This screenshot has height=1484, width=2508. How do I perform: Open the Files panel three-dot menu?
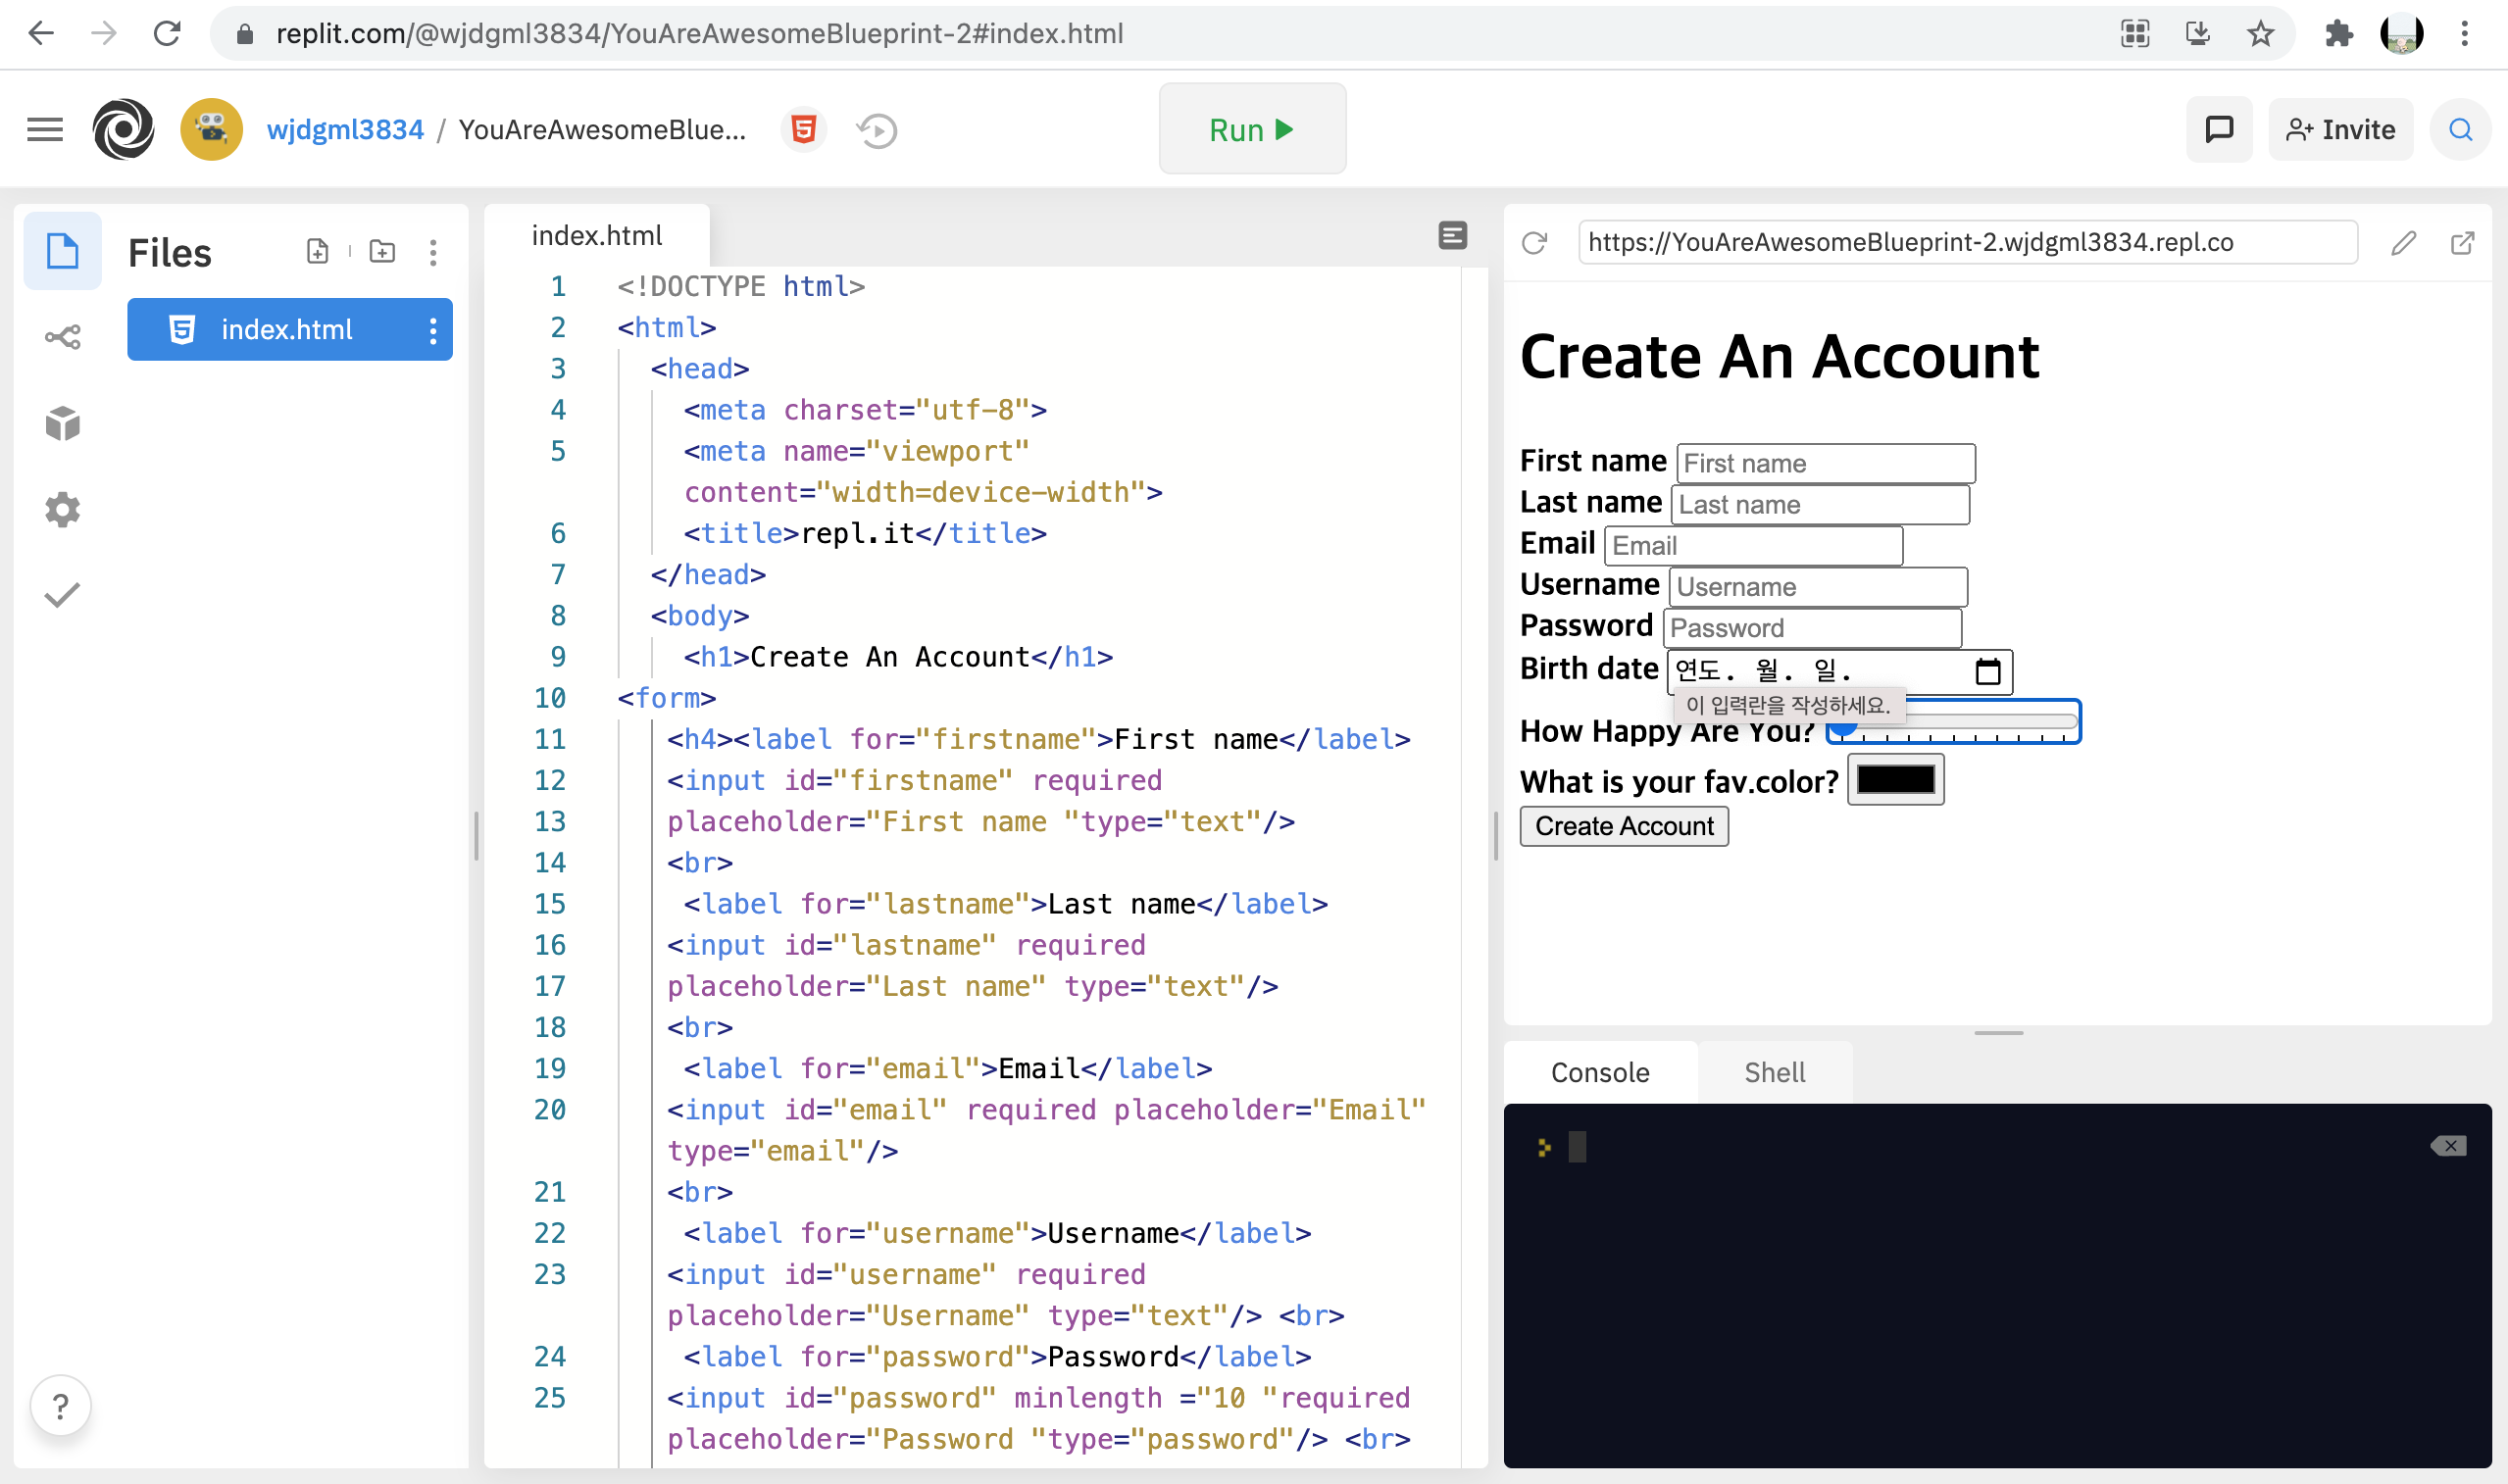click(x=433, y=252)
